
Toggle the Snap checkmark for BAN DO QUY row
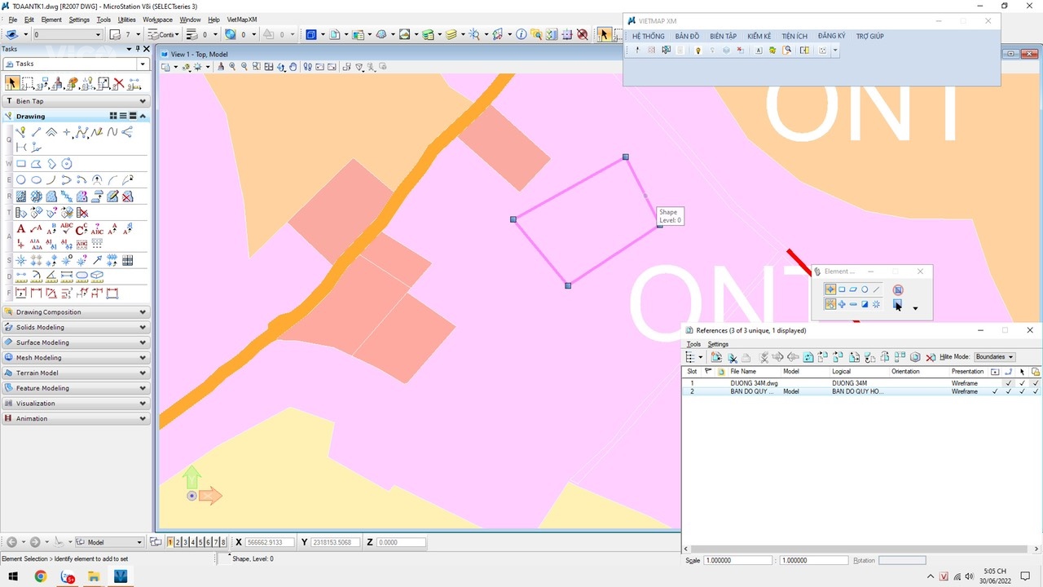[x=1009, y=391]
